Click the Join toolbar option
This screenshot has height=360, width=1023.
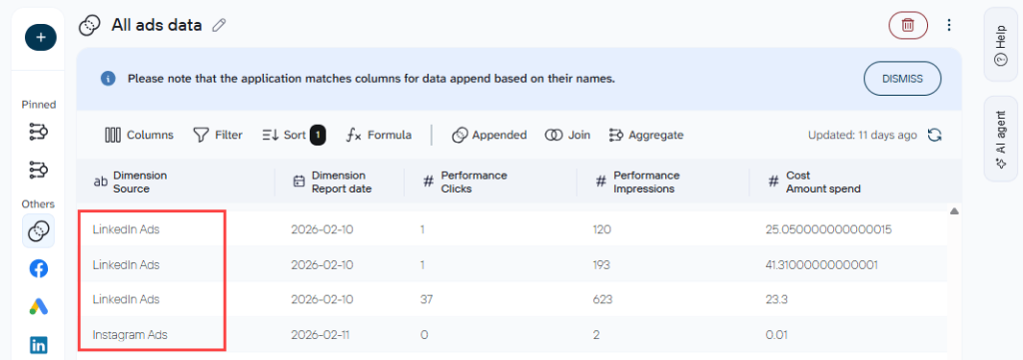[x=567, y=135]
